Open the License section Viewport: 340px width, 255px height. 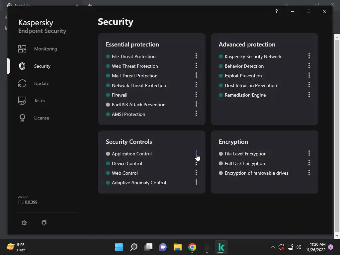click(x=42, y=118)
